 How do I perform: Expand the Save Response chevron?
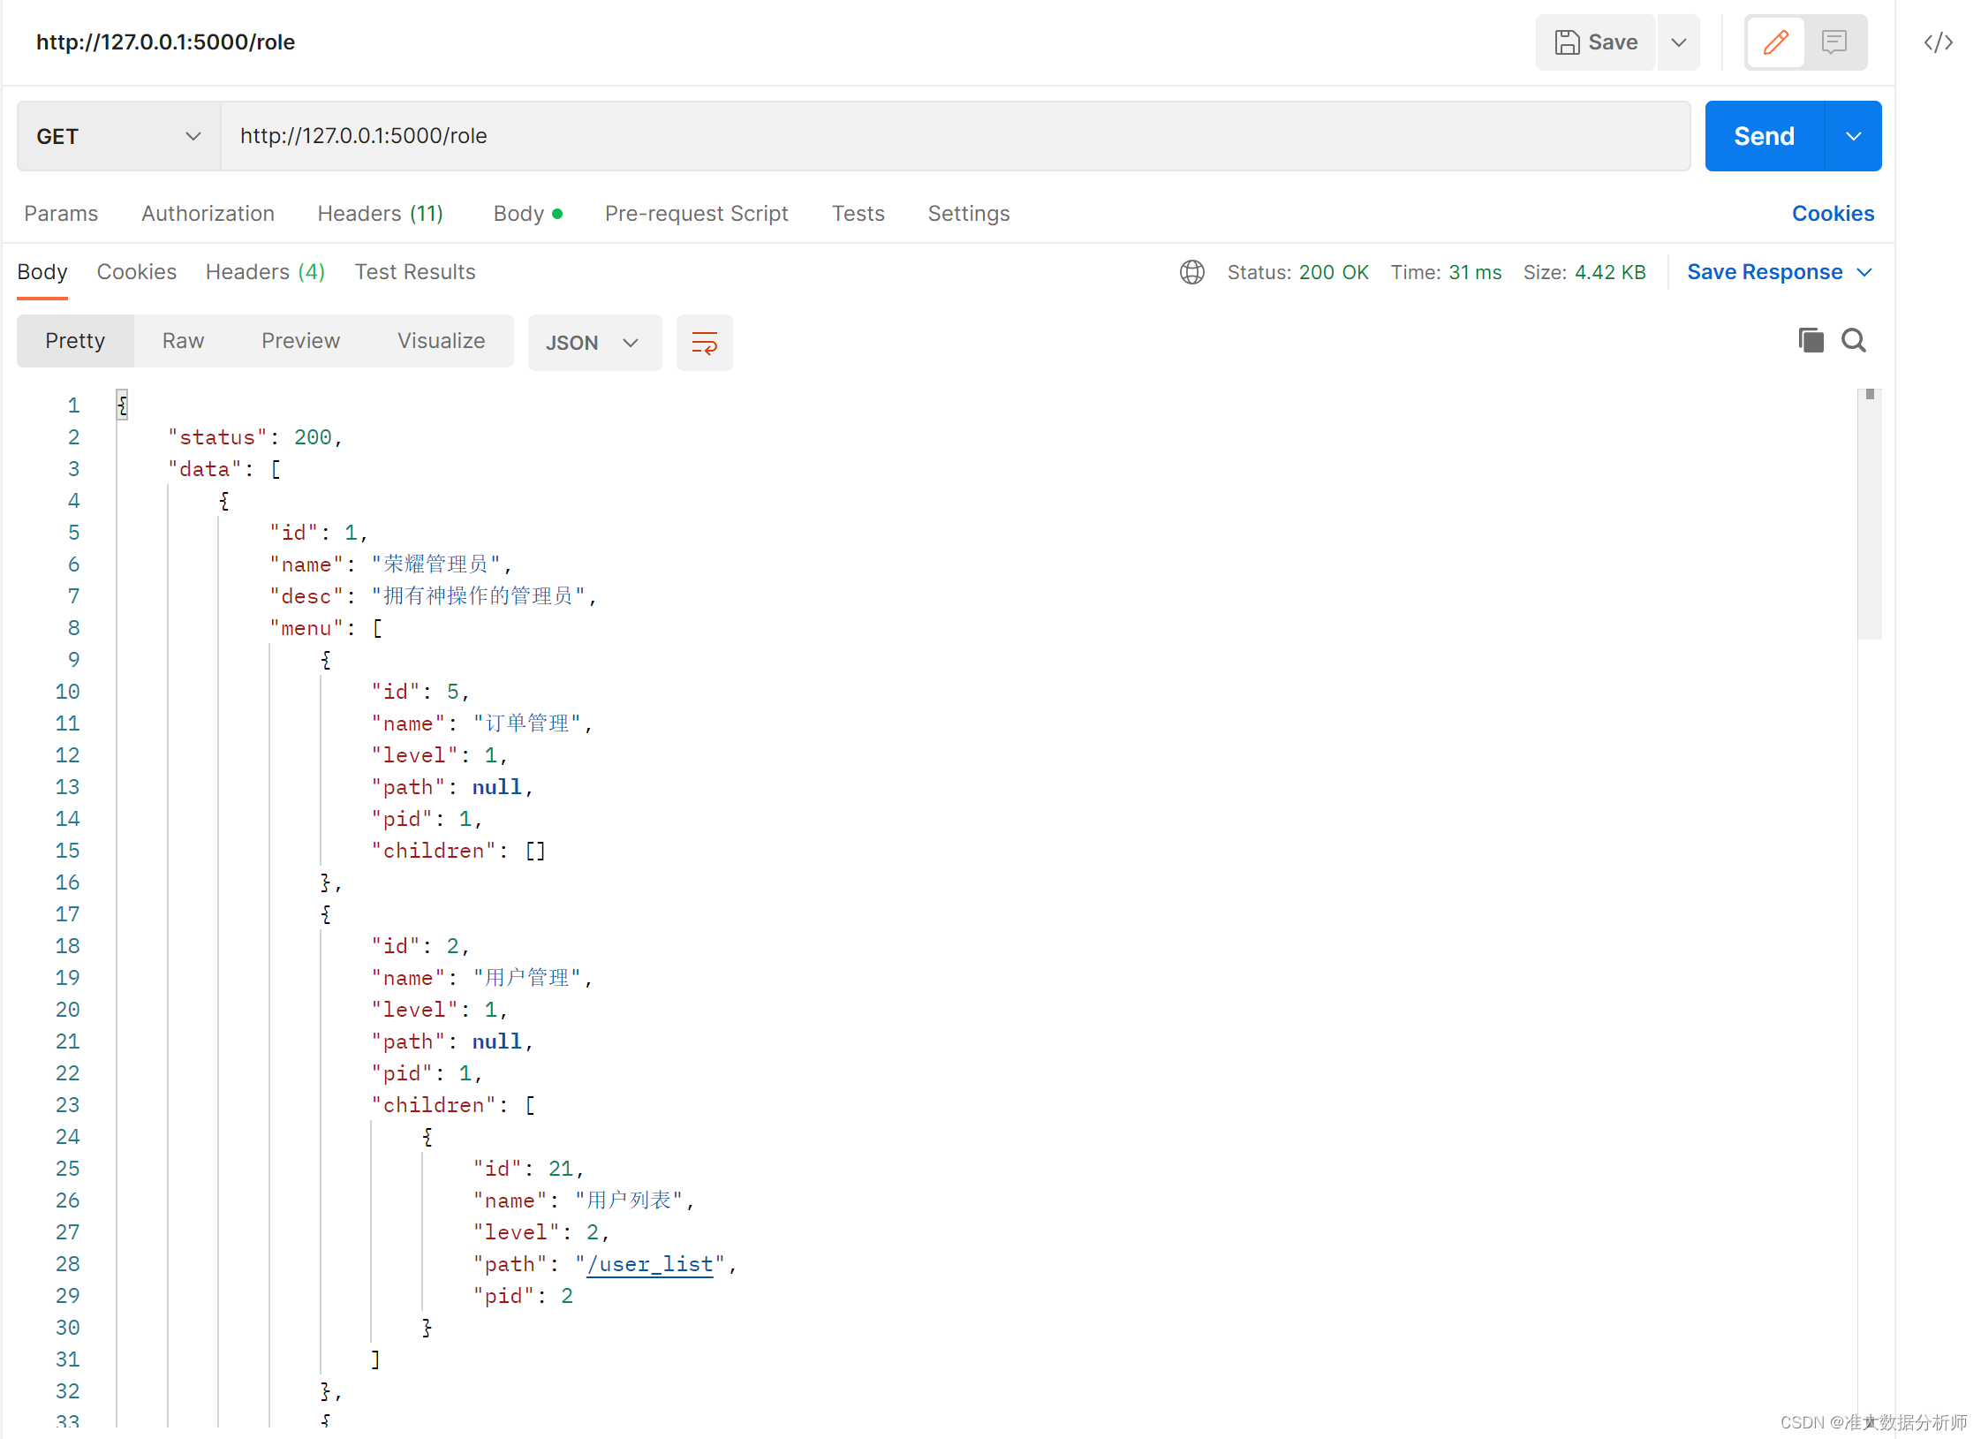pyautogui.click(x=1864, y=272)
